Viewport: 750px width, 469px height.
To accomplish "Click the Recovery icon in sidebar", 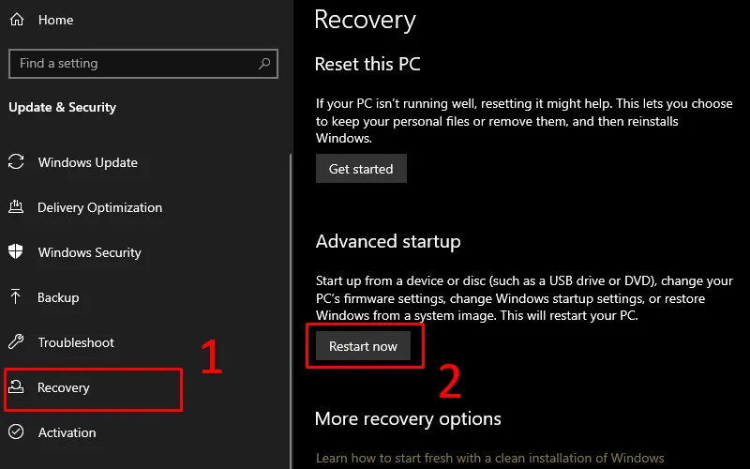I will (16, 387).
